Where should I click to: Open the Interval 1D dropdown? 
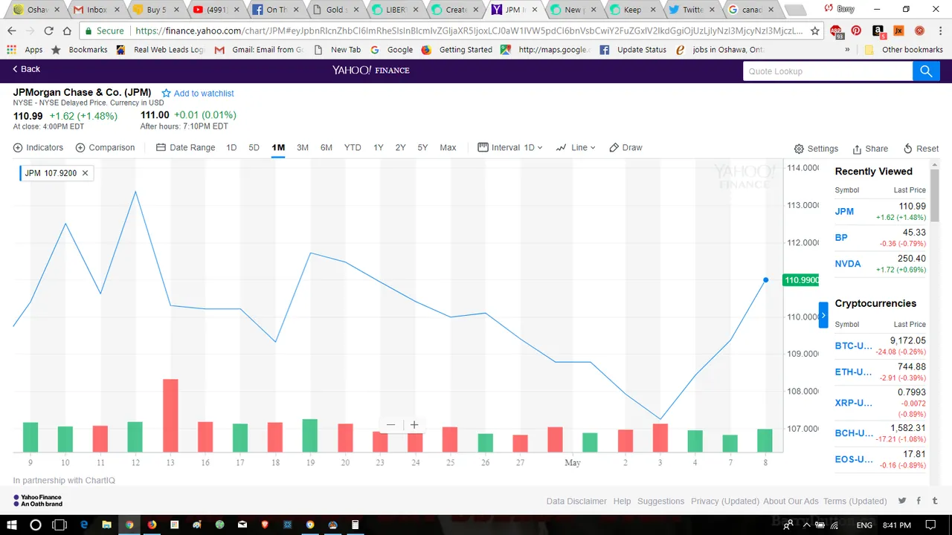(x=510, y=147)
